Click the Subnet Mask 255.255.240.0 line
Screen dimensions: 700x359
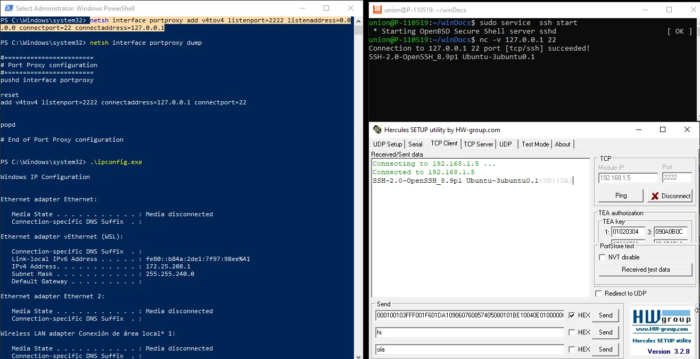(x=103, y=274)
